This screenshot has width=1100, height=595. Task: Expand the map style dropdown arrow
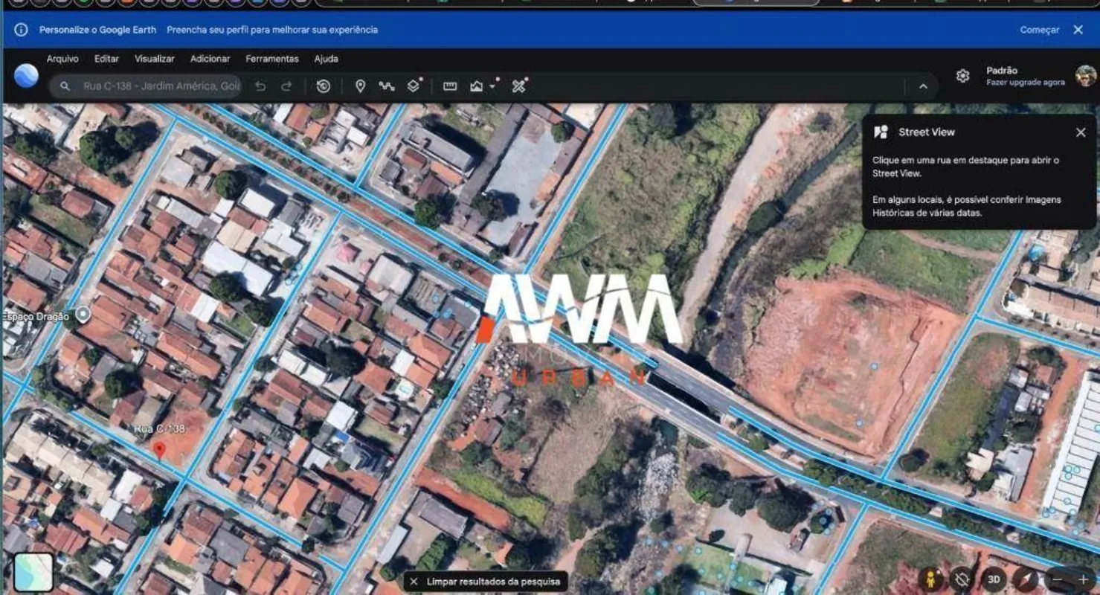coord(493,87)
